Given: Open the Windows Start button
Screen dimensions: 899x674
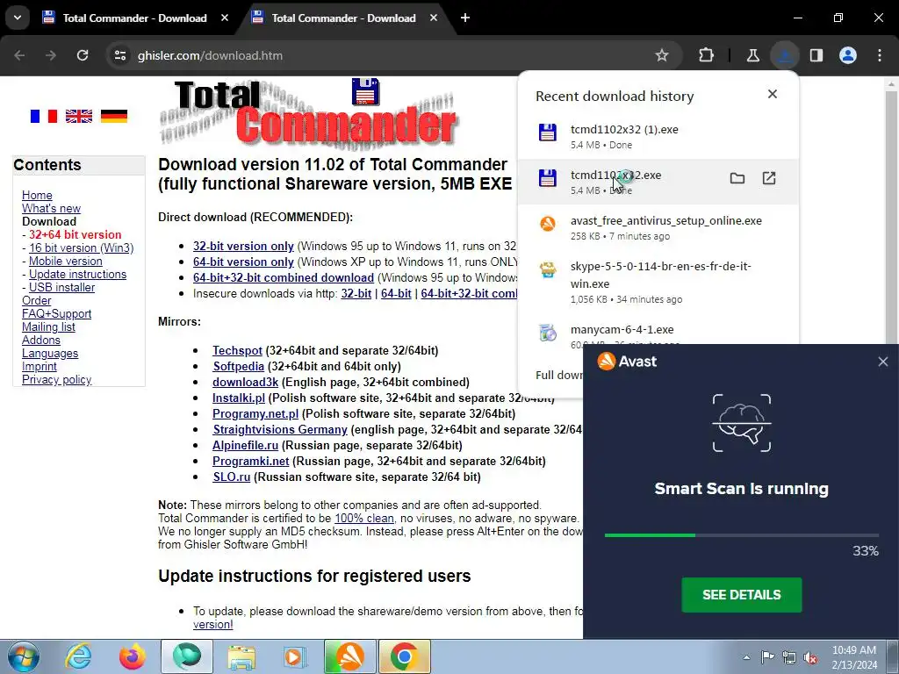Looking at the screenshot, I should tap(24, 656).
